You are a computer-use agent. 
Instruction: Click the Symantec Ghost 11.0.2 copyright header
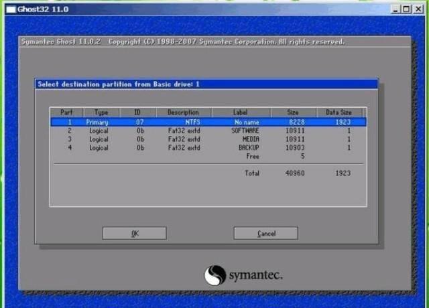183,42
